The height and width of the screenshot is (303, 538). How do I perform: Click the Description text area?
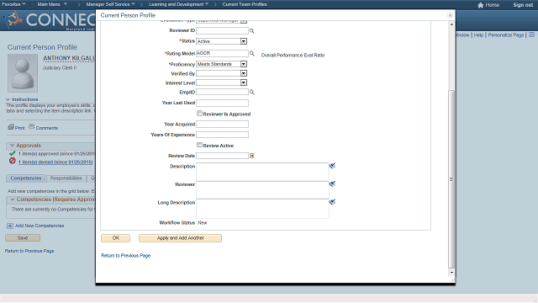262,172
